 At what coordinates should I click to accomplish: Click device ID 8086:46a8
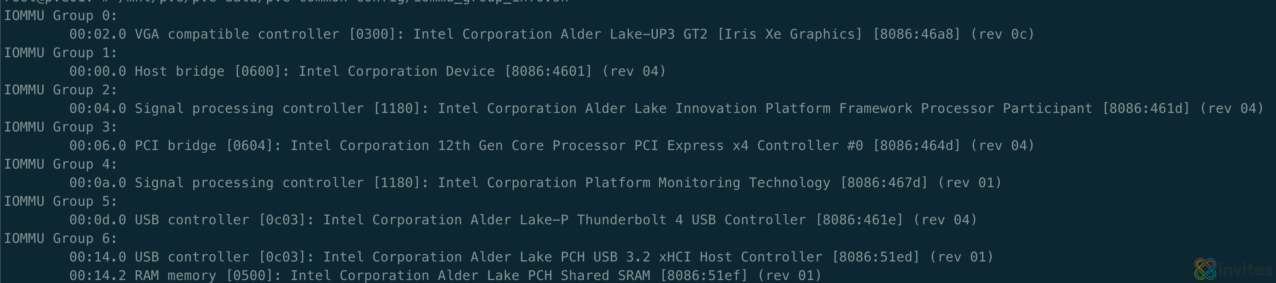916,34
